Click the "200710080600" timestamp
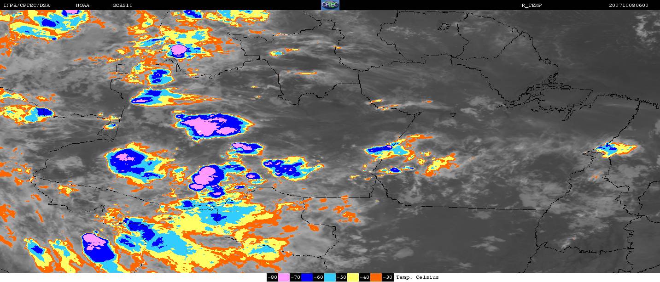 point(628,6)
